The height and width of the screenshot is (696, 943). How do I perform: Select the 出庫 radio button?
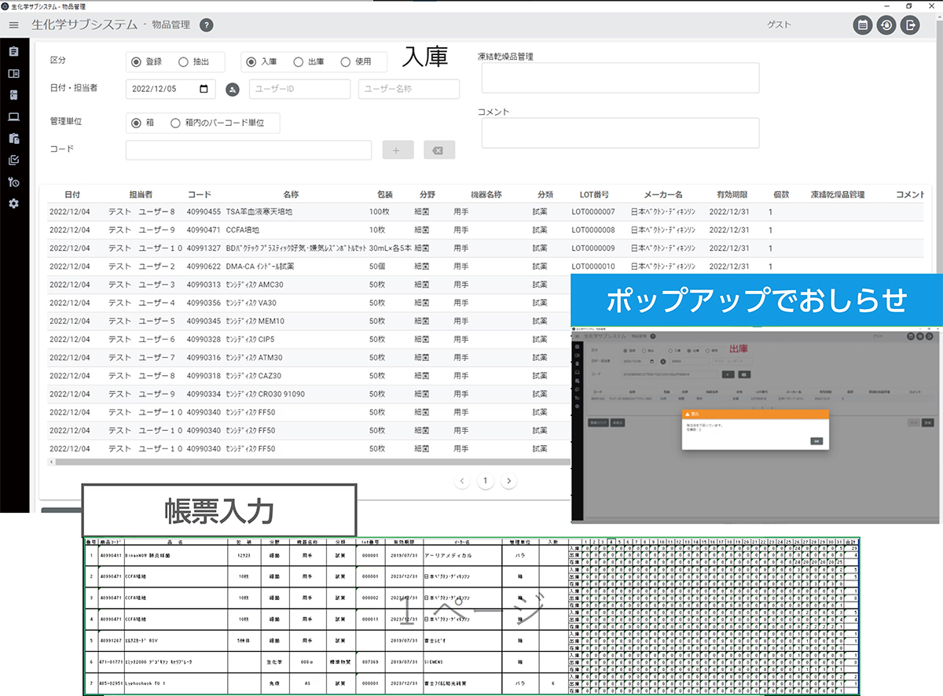pyautogui.click(x=299, y=62)
